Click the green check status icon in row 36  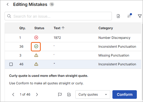point(36,46)
